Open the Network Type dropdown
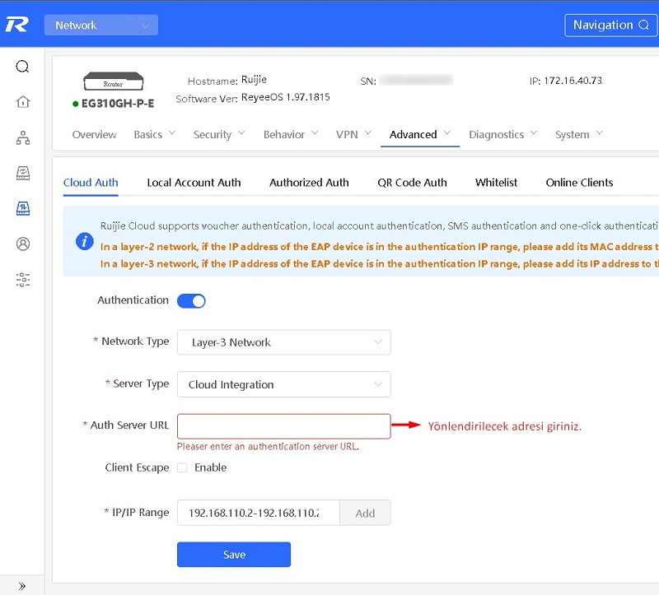Viewport: 659px width, 595px height. tap(283, 342)
